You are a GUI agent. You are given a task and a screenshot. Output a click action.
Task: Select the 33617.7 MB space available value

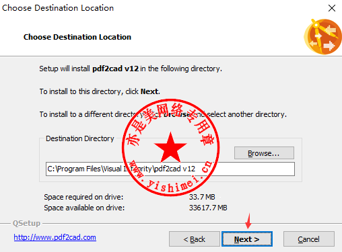tap(208, 208)
